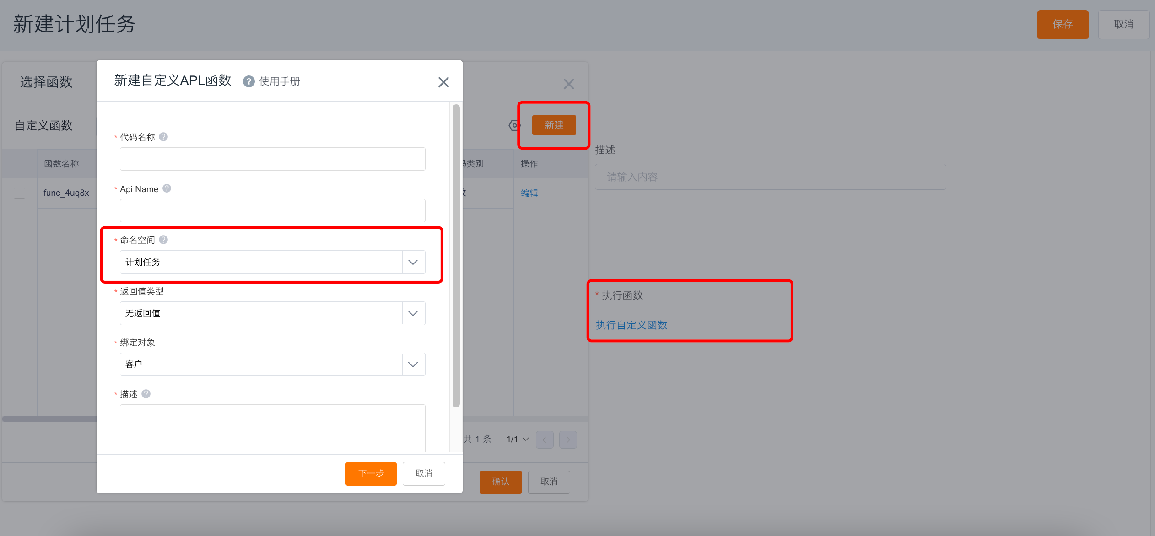Click the dialog vertical scrollbar
Viewport: 1155px width, 536px height.
coord(456,256)
